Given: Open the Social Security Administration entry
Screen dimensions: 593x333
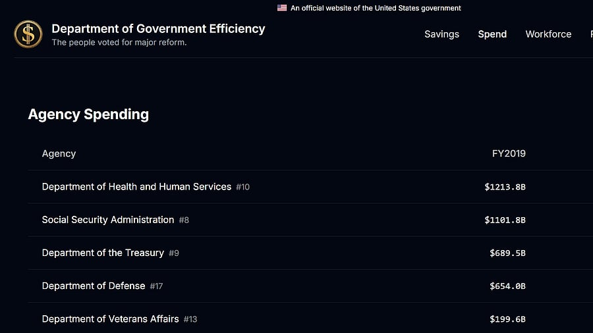Looking at the screenshot, I should pyautogui.click(x=108, y=220).
